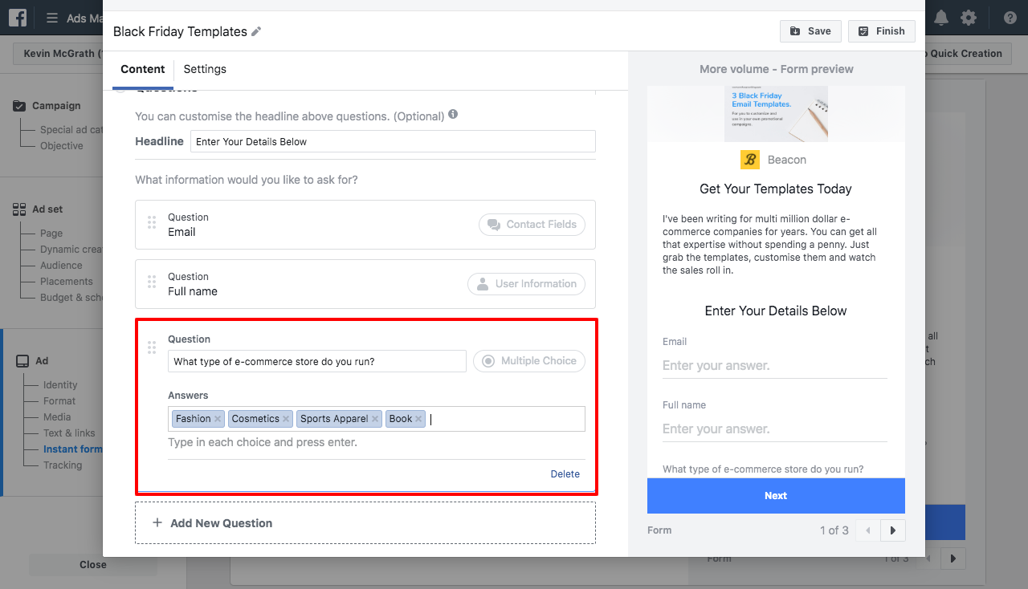Image resolution: width=1028 pixels, height=589 pixels.
Task: Click inside the Headline input field
Action: click(x=393, y=140)
